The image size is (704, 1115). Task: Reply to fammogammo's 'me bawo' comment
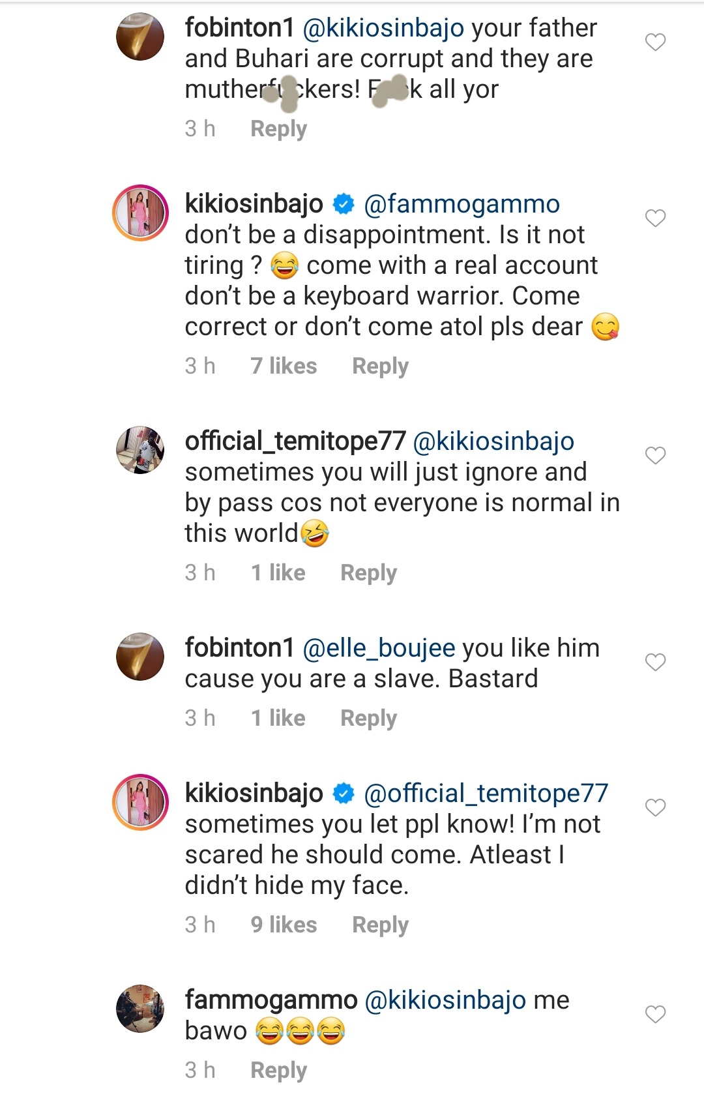coord(278,1071)
